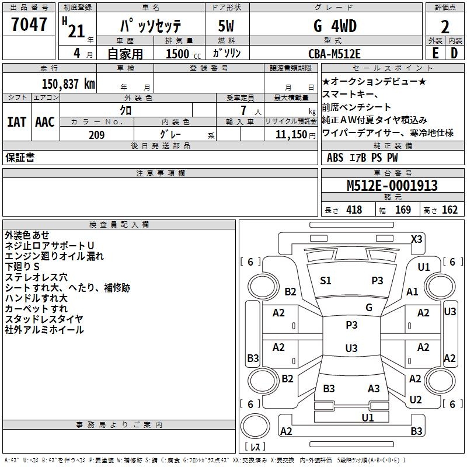467x467 pixels.
Task: Select the A1 scratch mark on the diagram
Action: (412, 292)
